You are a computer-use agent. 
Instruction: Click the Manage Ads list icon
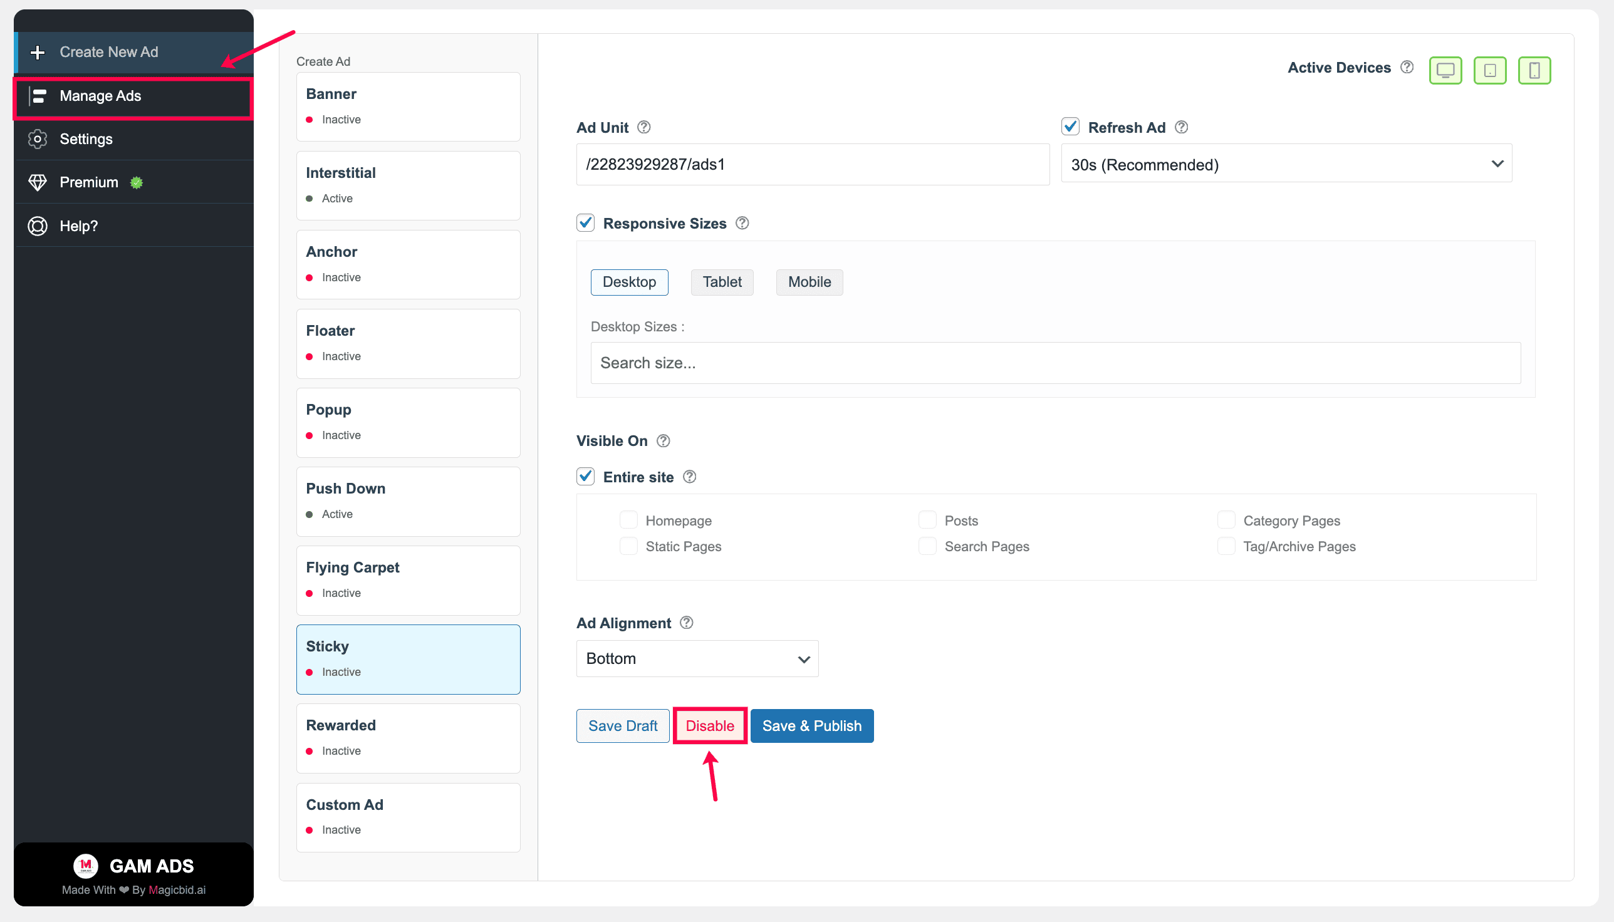(38, 96)
